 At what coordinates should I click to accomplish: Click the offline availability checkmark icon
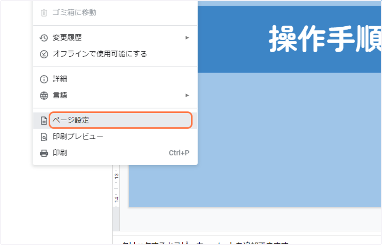44,54
